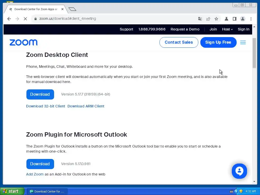The width and height of the screenshot is (260, 195).
Task: Toggle the browser side panel icon
Action: pyautogui.click(x=234, y=19)
